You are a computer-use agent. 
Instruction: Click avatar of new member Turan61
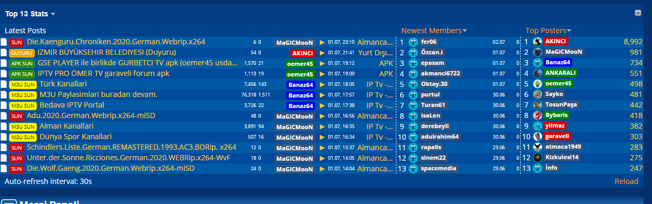point(413,105)
